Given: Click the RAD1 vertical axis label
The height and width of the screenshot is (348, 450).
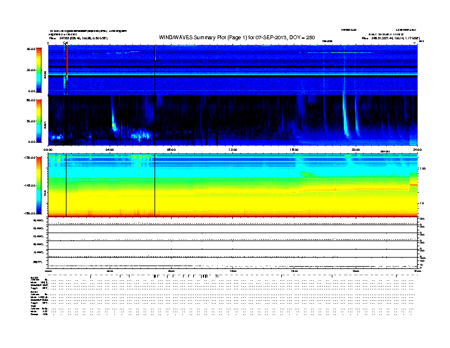Looking at the screenshot, I should 45,125.
